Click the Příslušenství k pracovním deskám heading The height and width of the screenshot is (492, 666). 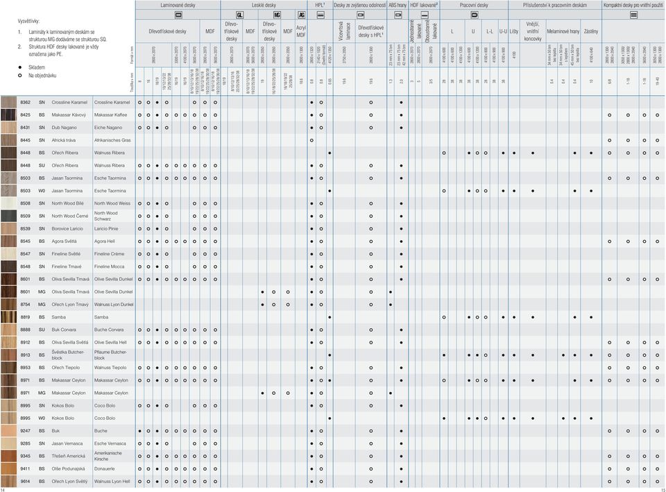[x=555, y=5]
